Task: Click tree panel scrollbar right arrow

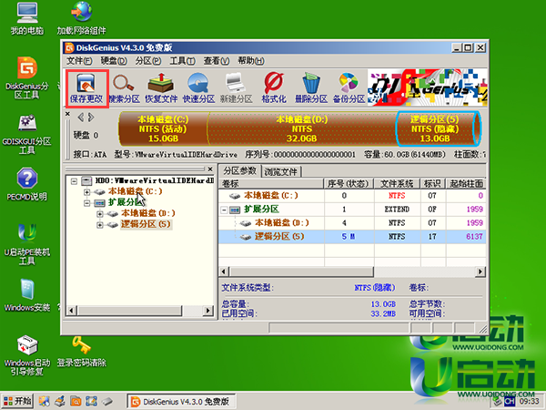Action: (208, 311)
